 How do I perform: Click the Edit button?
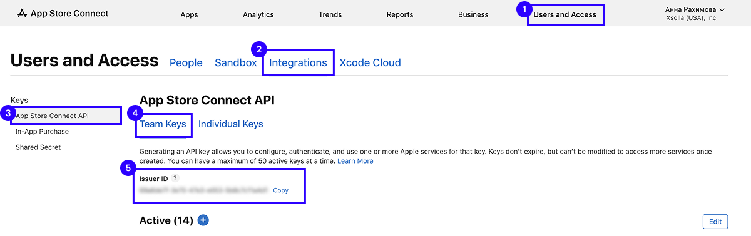pos(715,222)
